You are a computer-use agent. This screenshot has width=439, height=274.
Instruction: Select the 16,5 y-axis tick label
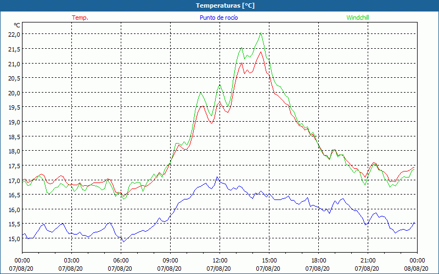(x=14, y=195)
